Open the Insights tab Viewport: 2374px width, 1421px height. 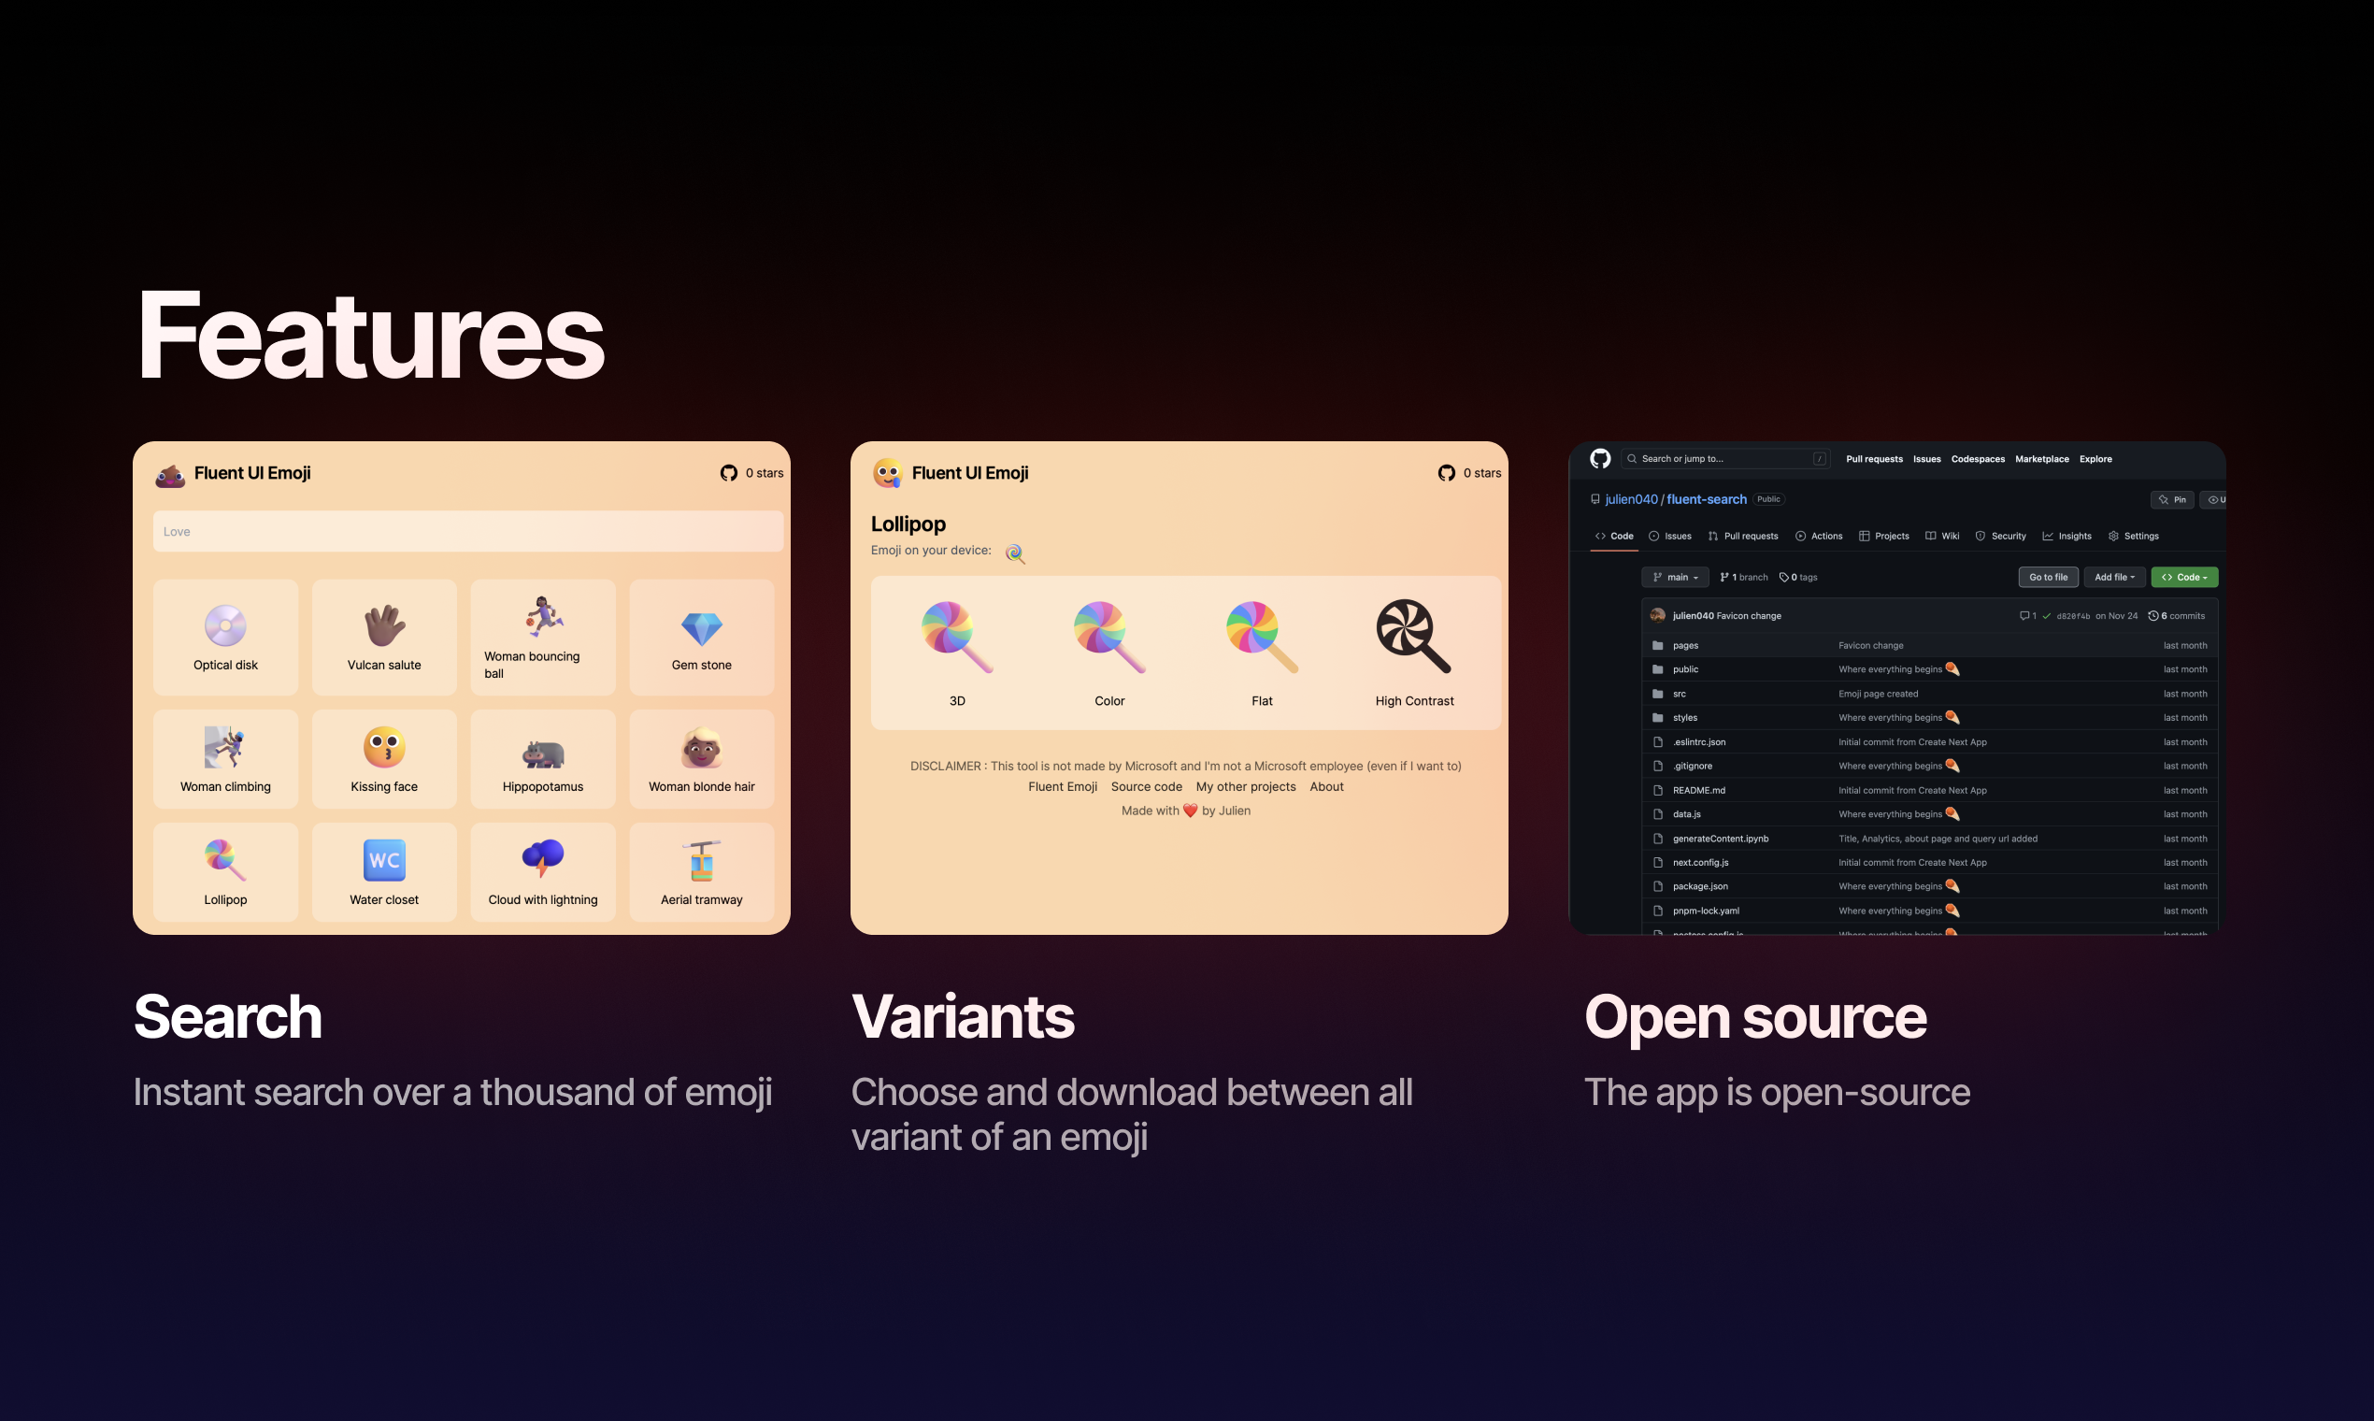click(2067, 537)
